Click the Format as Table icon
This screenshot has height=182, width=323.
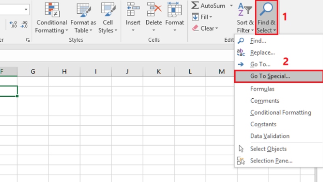[84, 9]
